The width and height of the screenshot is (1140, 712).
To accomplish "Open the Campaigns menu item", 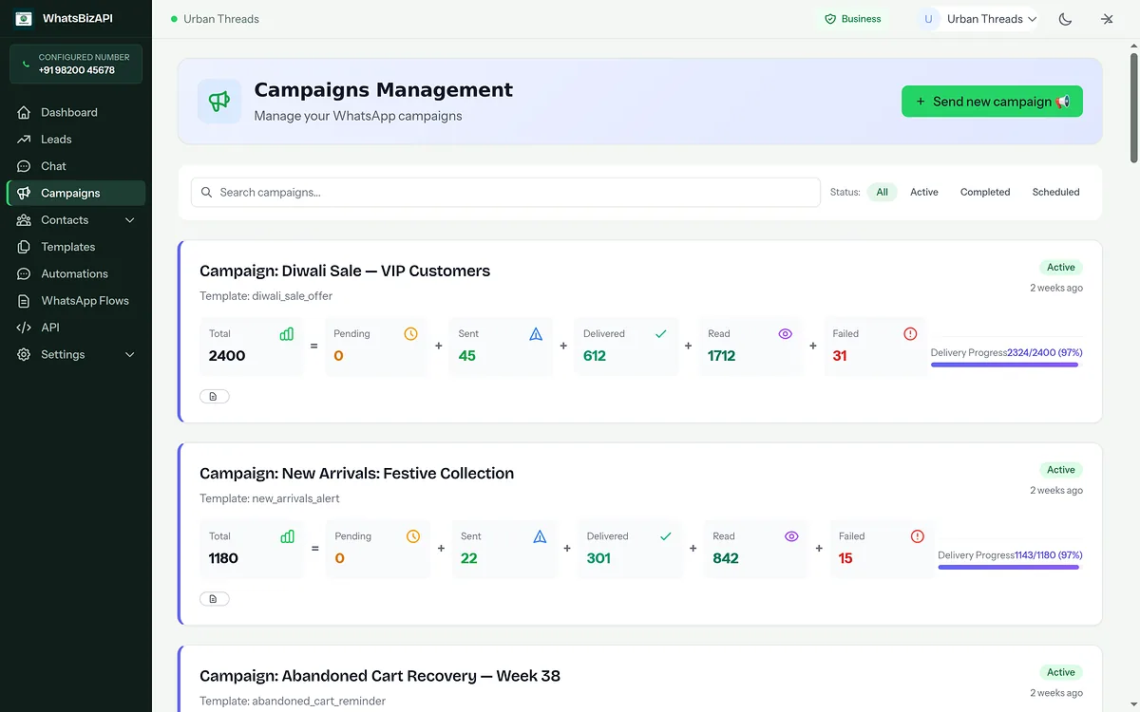I will click(x=76, y=193).
